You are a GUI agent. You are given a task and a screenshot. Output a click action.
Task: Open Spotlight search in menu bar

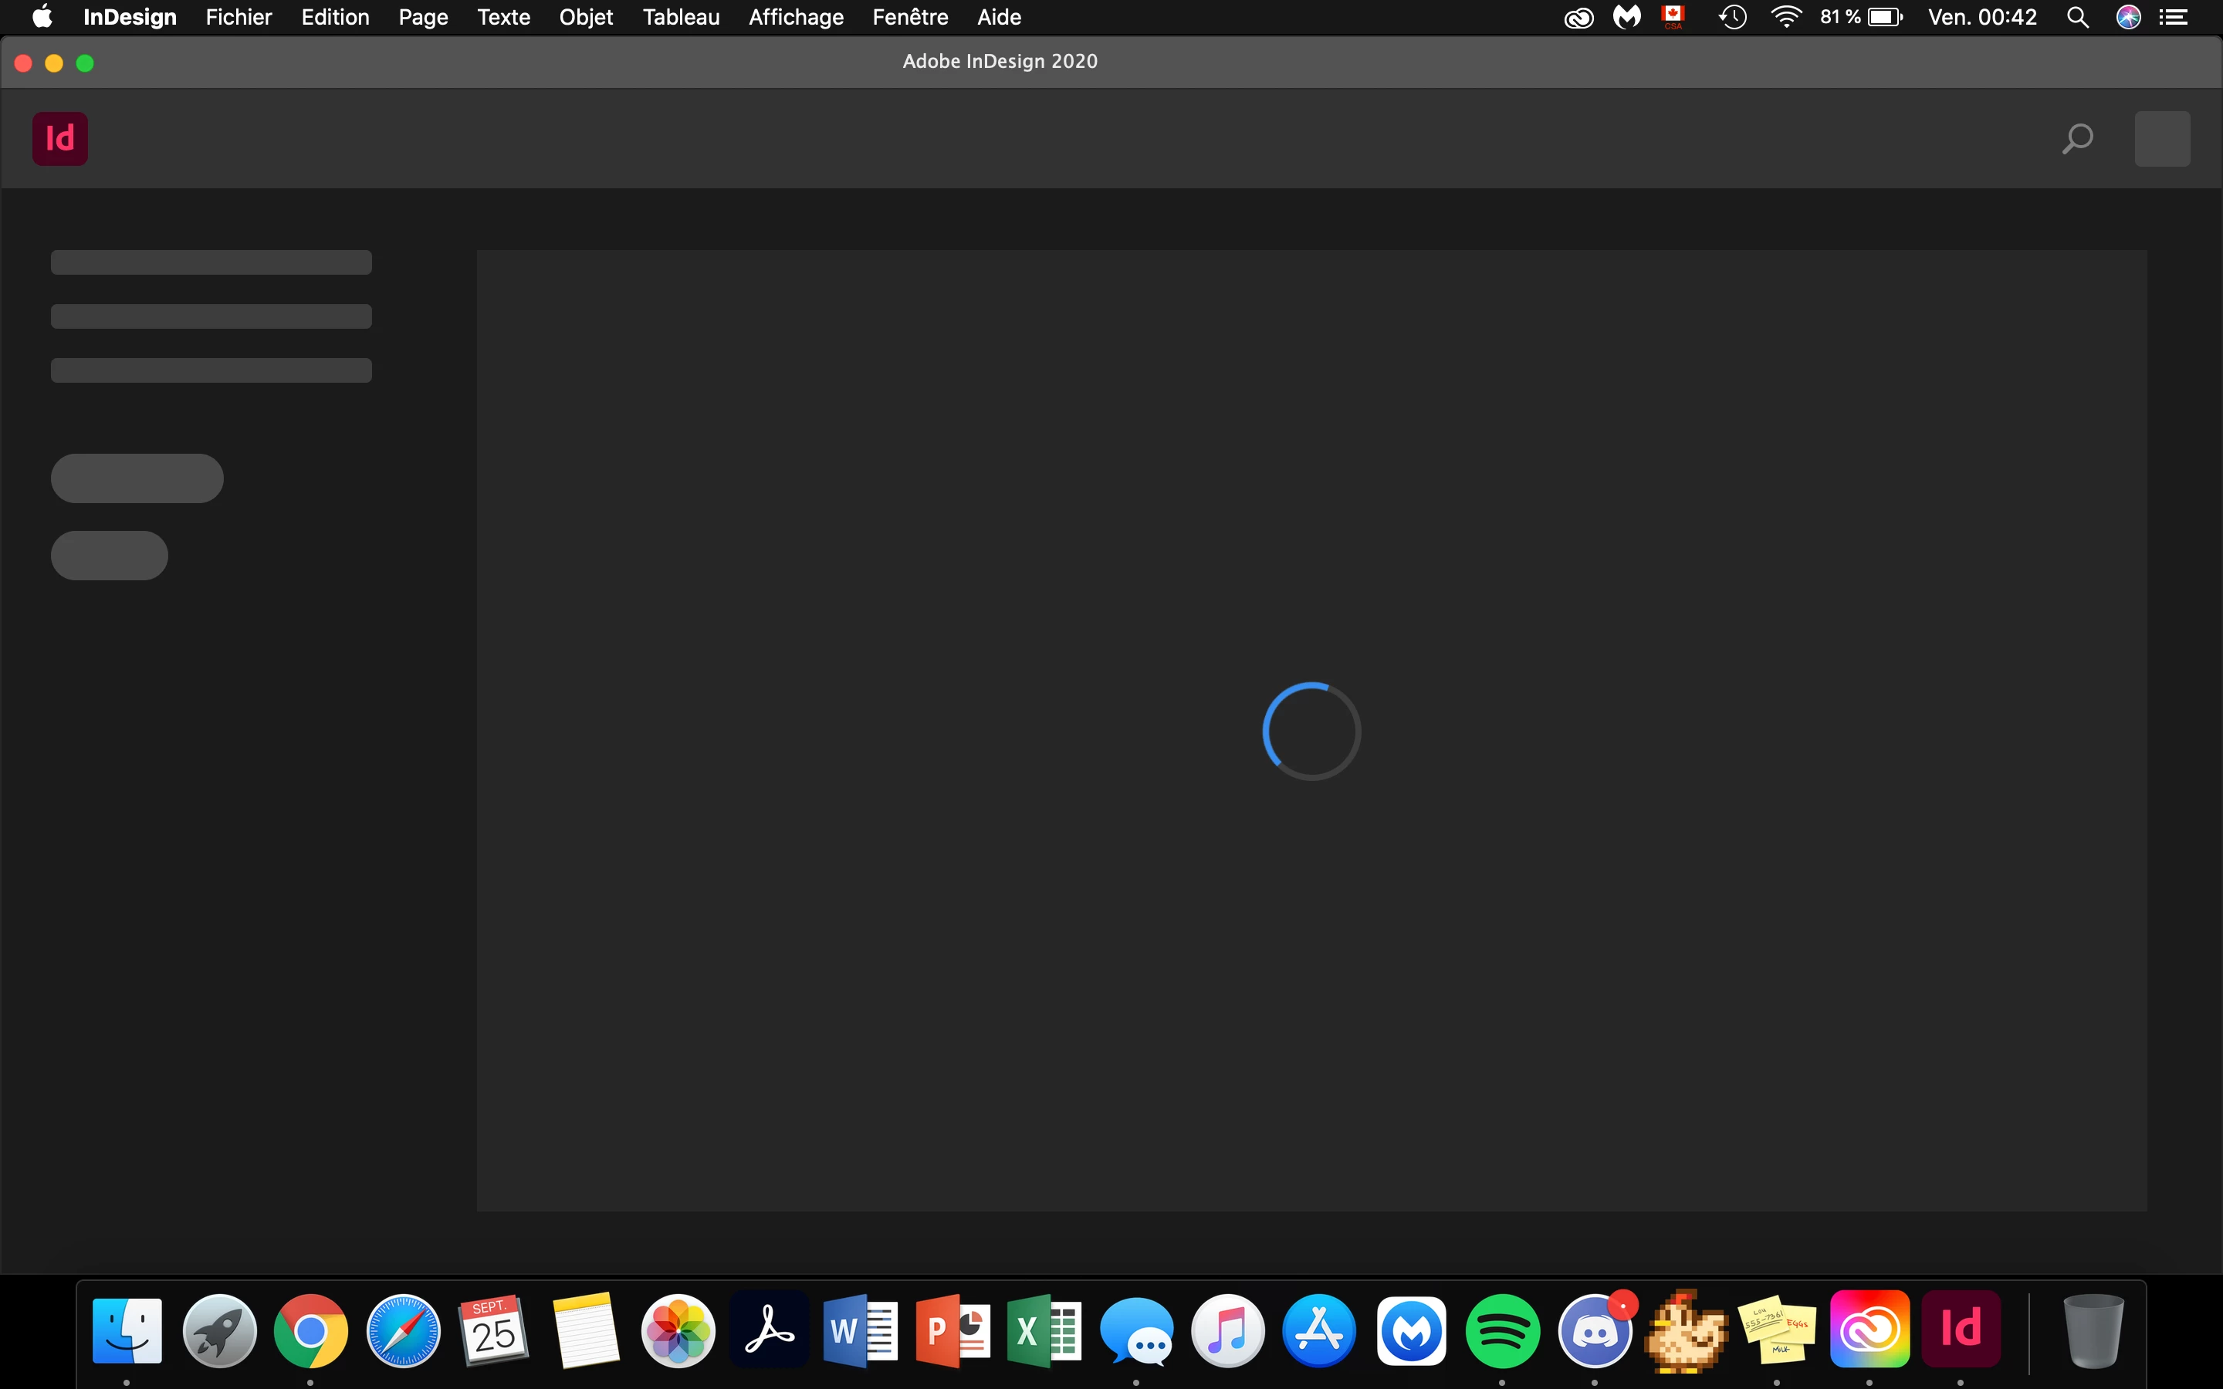[2078, 18]
